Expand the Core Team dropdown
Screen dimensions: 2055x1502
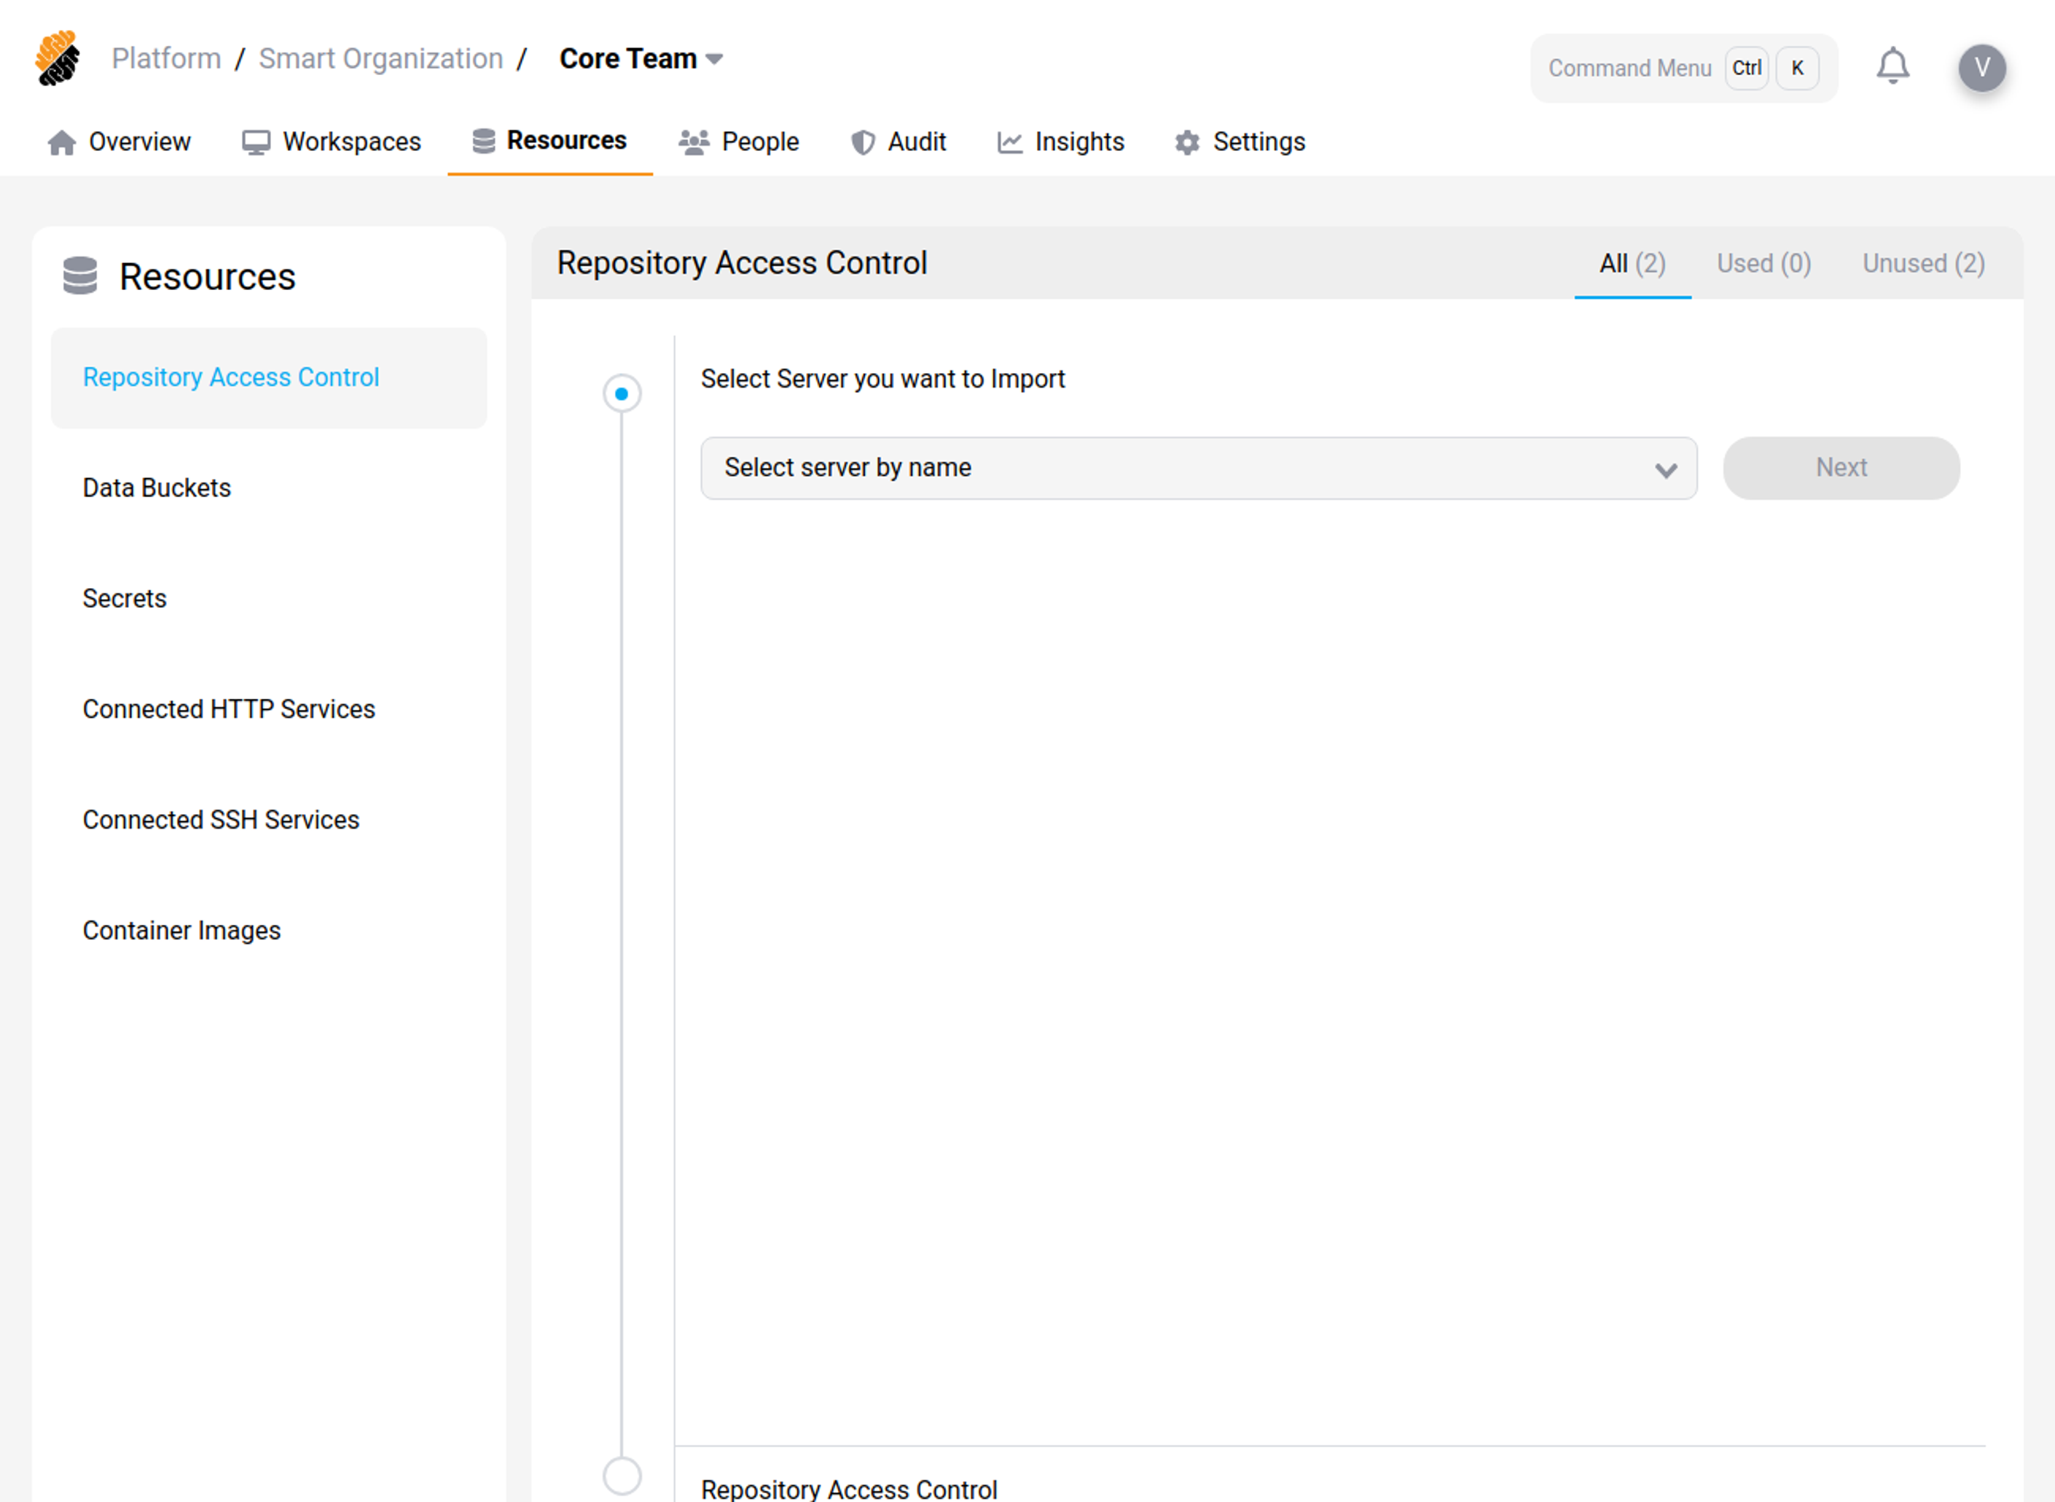click(641, 58)
